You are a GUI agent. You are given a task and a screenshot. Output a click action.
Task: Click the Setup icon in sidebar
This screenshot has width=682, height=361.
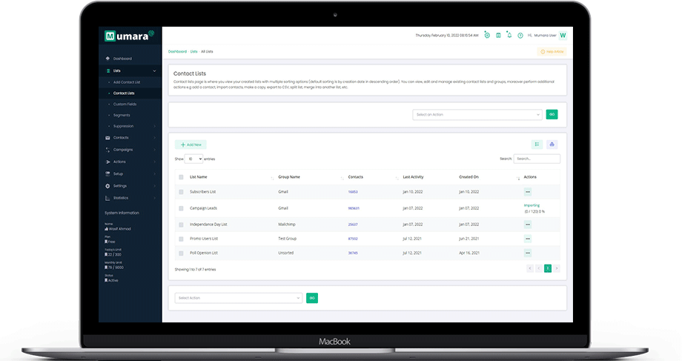pyautogui.click(x=107, y=173)
